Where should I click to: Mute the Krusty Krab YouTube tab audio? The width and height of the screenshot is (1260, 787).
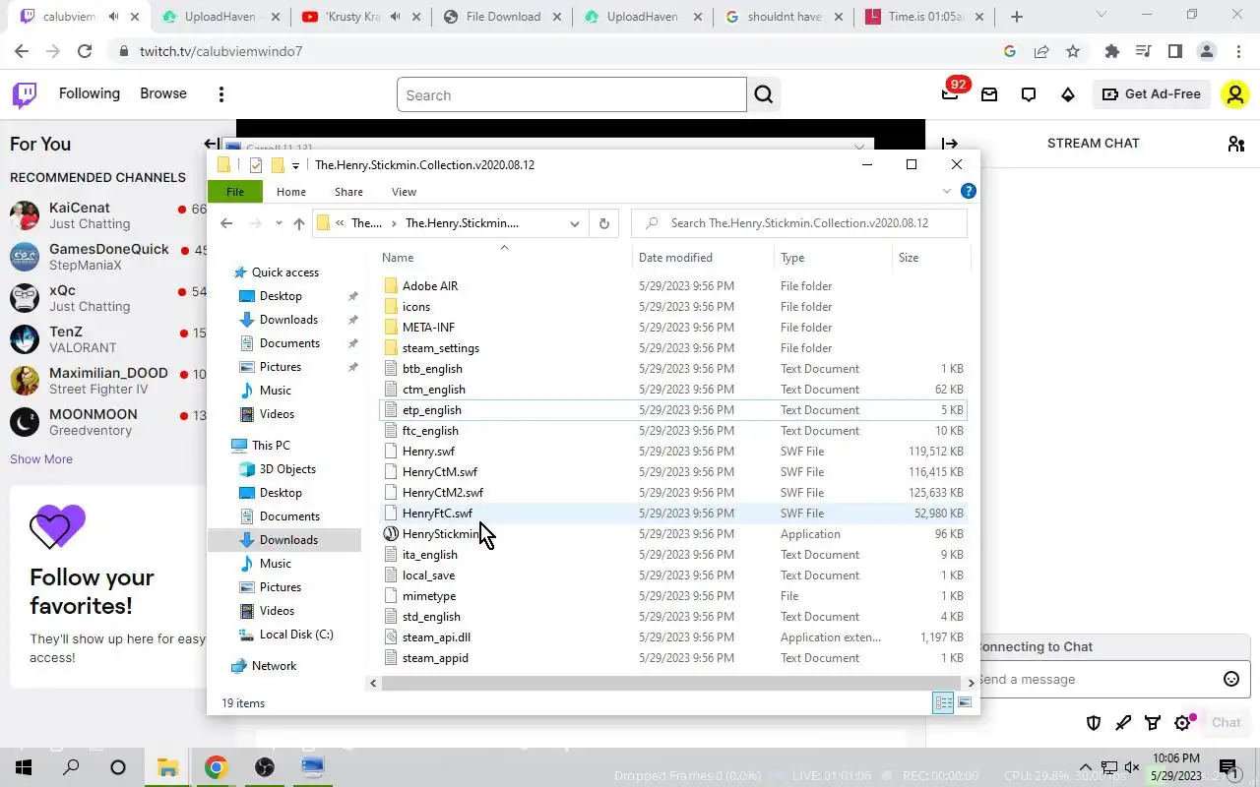pos(396,17)
